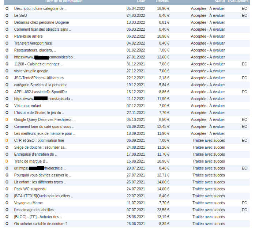Click the orange D icon for Google Query row
The height and width of the screenshot is (228, 255).
[x=7, y=120]
